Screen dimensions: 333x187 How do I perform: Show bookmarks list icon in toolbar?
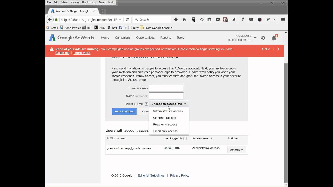click(x=209, y=19)
